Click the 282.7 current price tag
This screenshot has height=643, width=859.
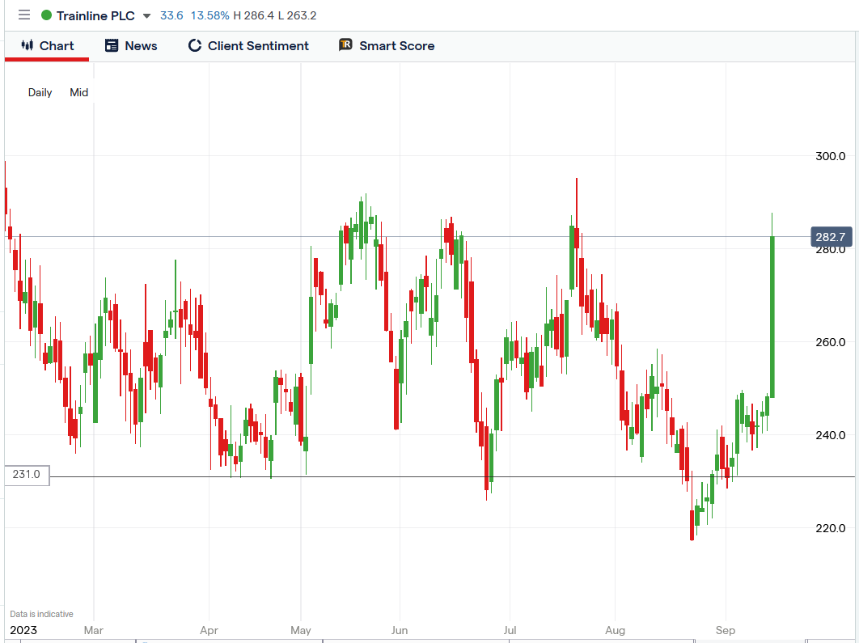[x=831, y=237]
